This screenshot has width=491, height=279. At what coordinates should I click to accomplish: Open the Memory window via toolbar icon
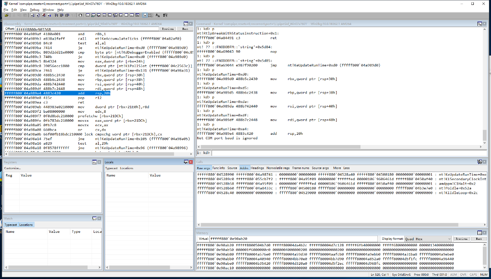pos(110,15)
